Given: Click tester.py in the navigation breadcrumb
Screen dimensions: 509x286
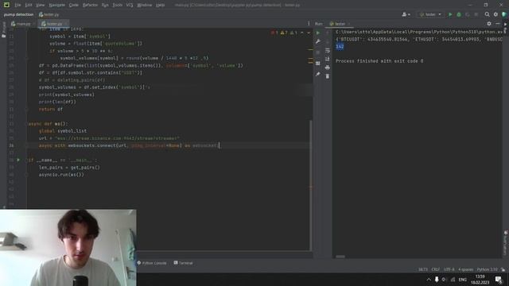Looking at the screenshot, I should pos(49,14).
